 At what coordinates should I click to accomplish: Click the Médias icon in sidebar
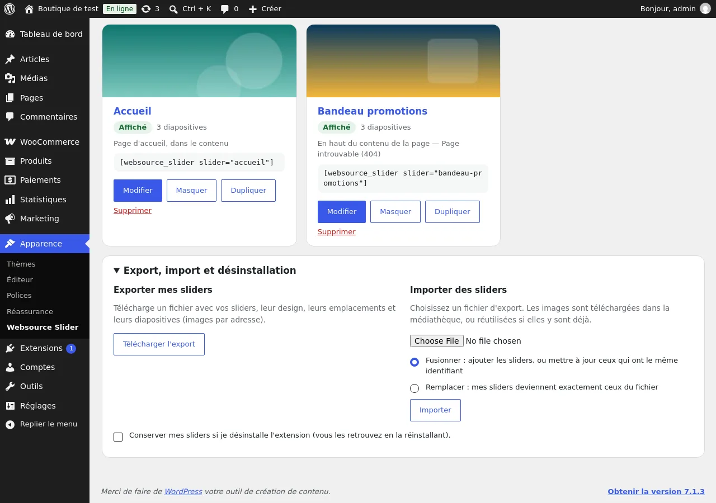[x=10, y=78]
